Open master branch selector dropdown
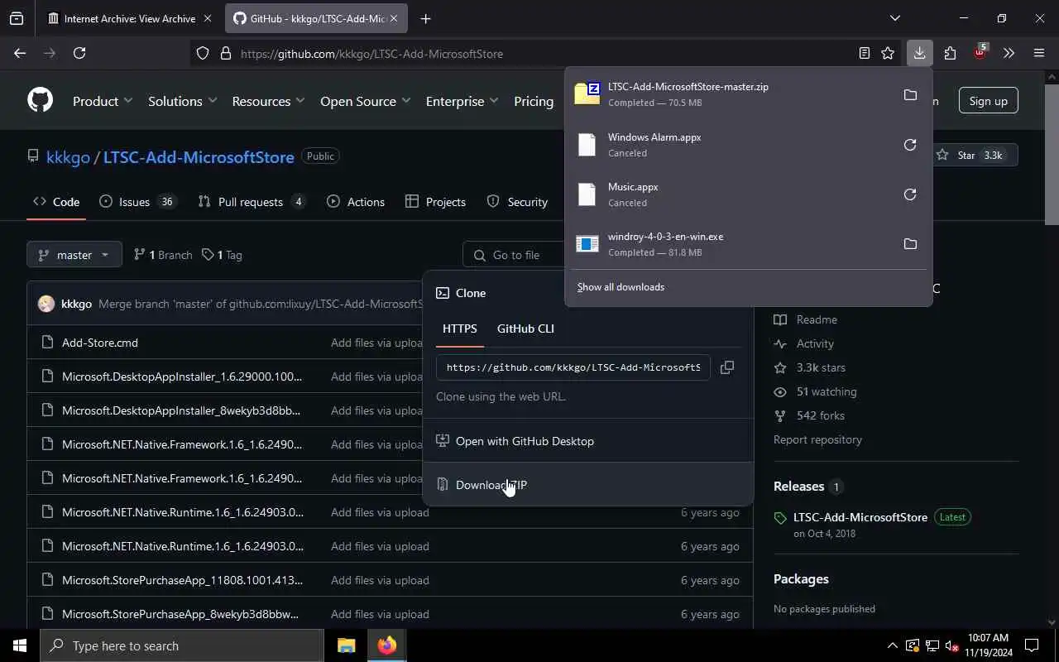This screenshot has width=1059, height=662. pyautogui.click(x=74, y=255)
